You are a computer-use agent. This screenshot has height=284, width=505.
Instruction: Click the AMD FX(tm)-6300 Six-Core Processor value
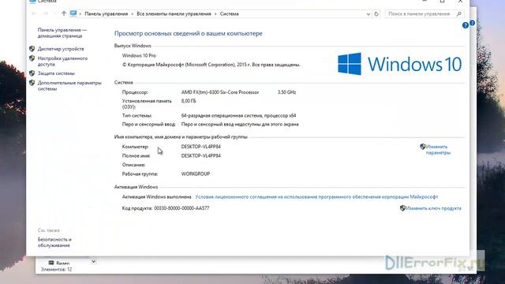coord(220,92)
